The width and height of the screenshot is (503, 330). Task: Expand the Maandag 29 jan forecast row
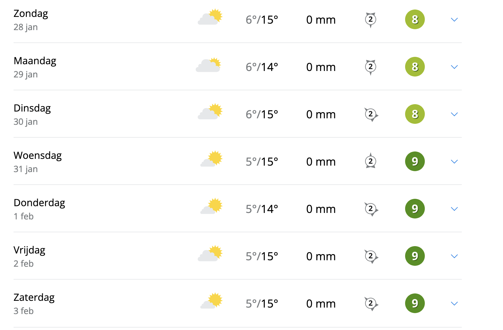tap(454, 67)
